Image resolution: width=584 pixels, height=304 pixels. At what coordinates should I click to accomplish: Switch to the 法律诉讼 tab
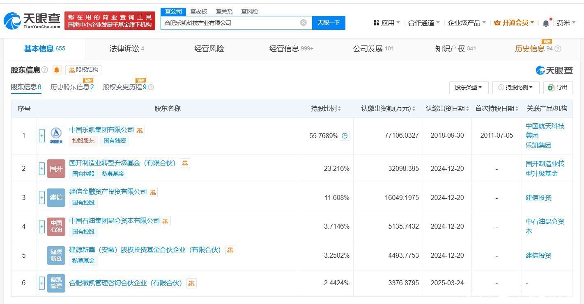pos(126,49)
